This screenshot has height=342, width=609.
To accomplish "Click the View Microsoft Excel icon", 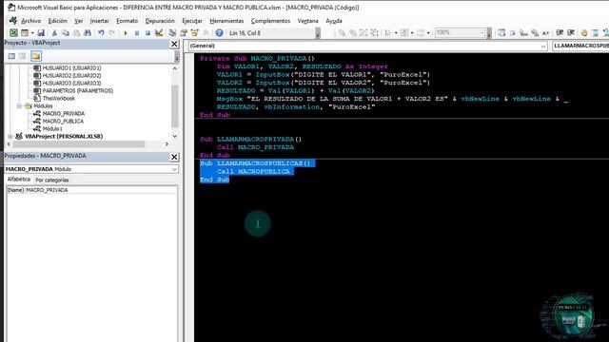I will 13,33.
